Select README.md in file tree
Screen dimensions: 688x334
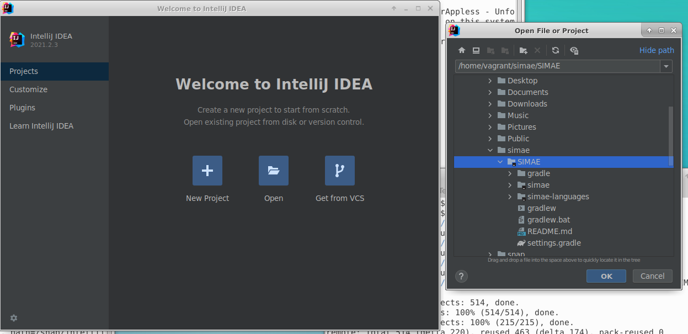(x=563, y=231)
